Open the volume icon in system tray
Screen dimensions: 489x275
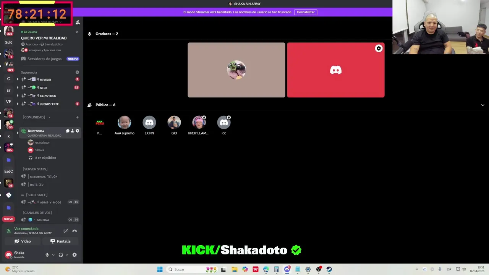[464, 269]
